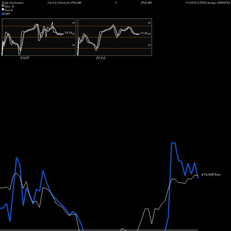Click the blue OBV legend swatch
This screenshot has height=231, width=231.
[x=3, y=14]
